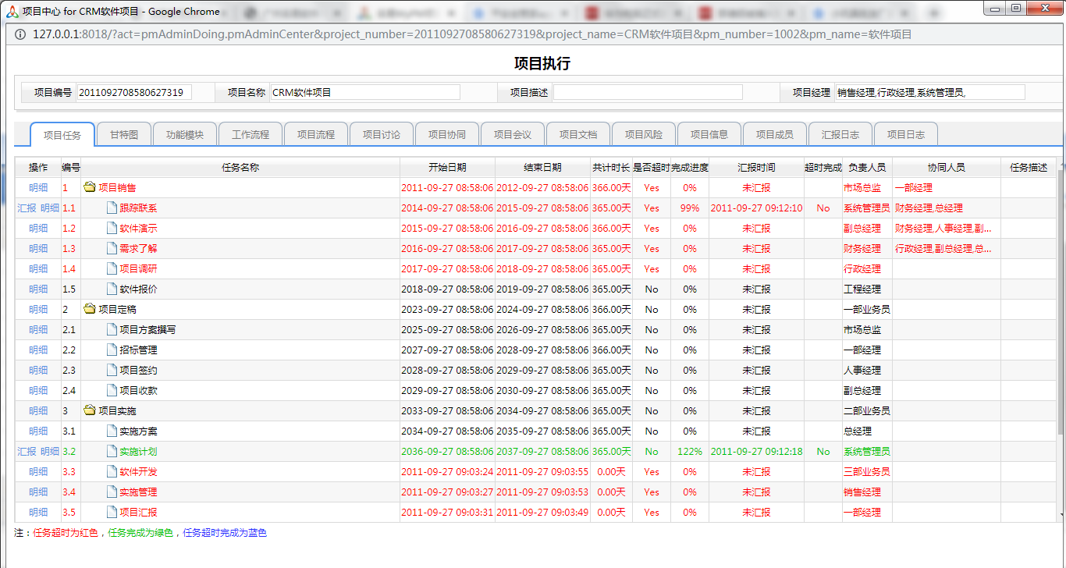This screenshot has width=1066, height=568.
Task: Click the document icon beside 软件报价
Action: pos(111,289)
